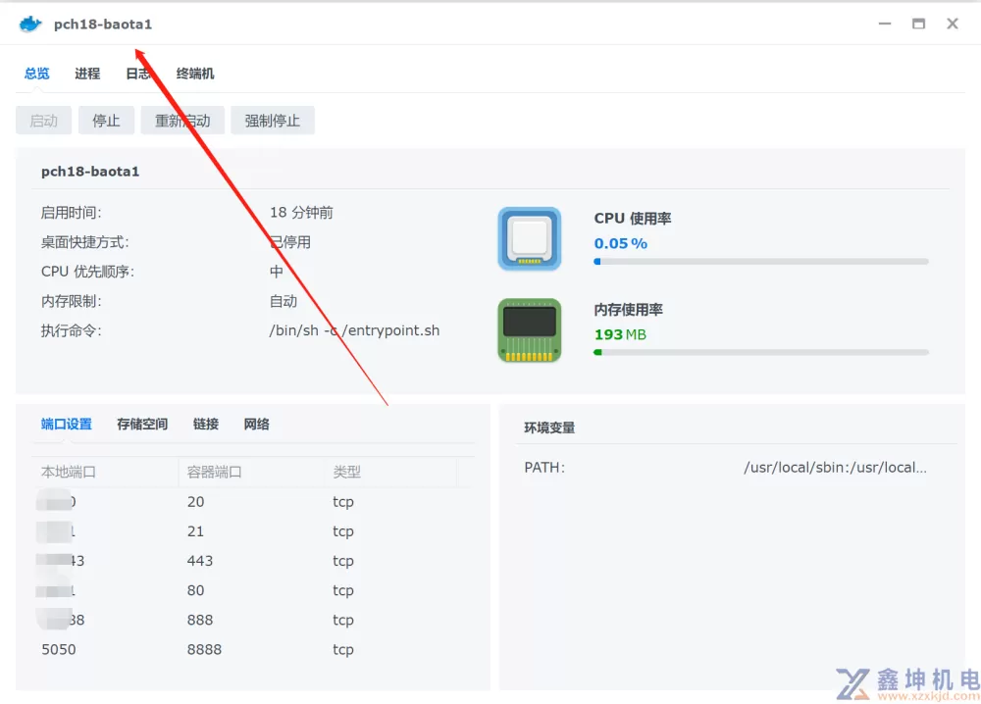Click the 0.05 % CPU value
The width and height of the screenshot is (981, 704).
coord(621,244)
